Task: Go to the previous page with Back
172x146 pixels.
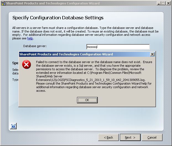Action: [108, 137]
